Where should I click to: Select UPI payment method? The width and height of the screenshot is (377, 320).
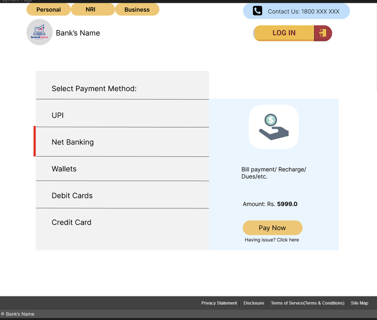coord(122,113)
